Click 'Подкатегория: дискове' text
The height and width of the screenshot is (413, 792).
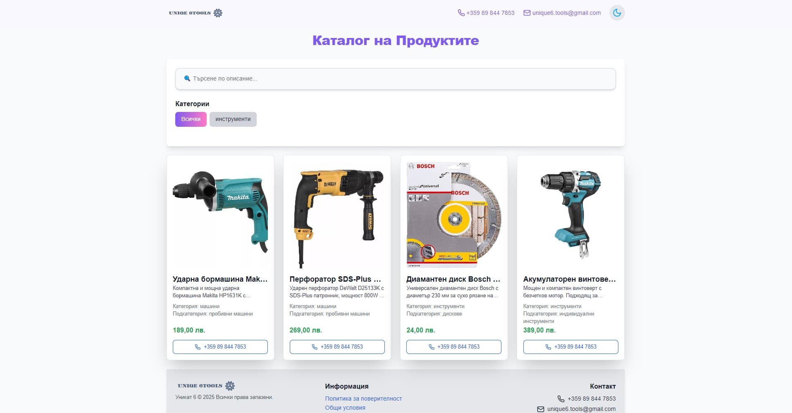click(x=434, y=314)
